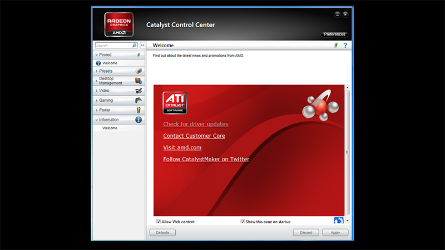Click the Presets panel icon
Image resolution: width=445 pixels, height=250 pixels.
[x=139, y=71]
